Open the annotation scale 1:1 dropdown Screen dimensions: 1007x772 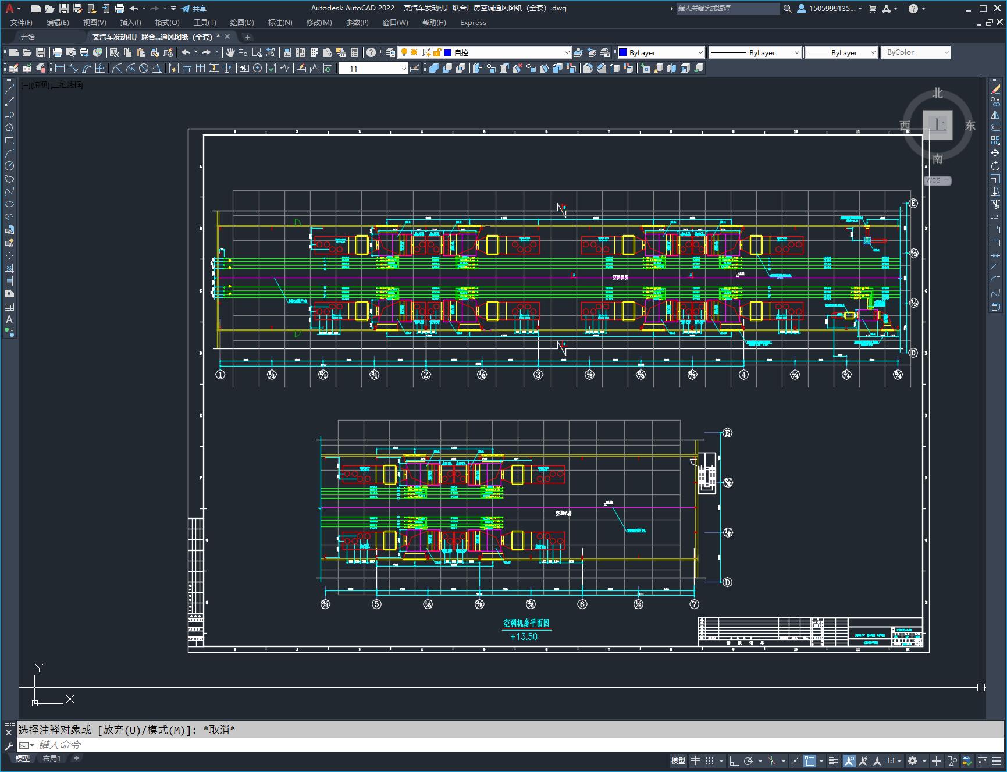(x=894, y=761)
